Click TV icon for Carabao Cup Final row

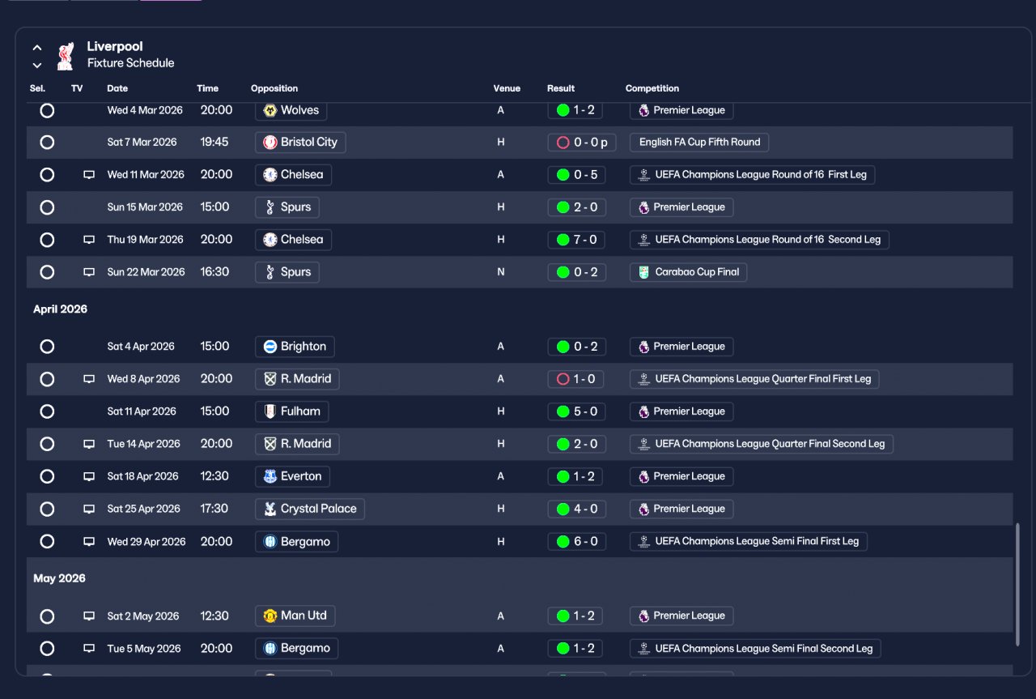(89, 272)
